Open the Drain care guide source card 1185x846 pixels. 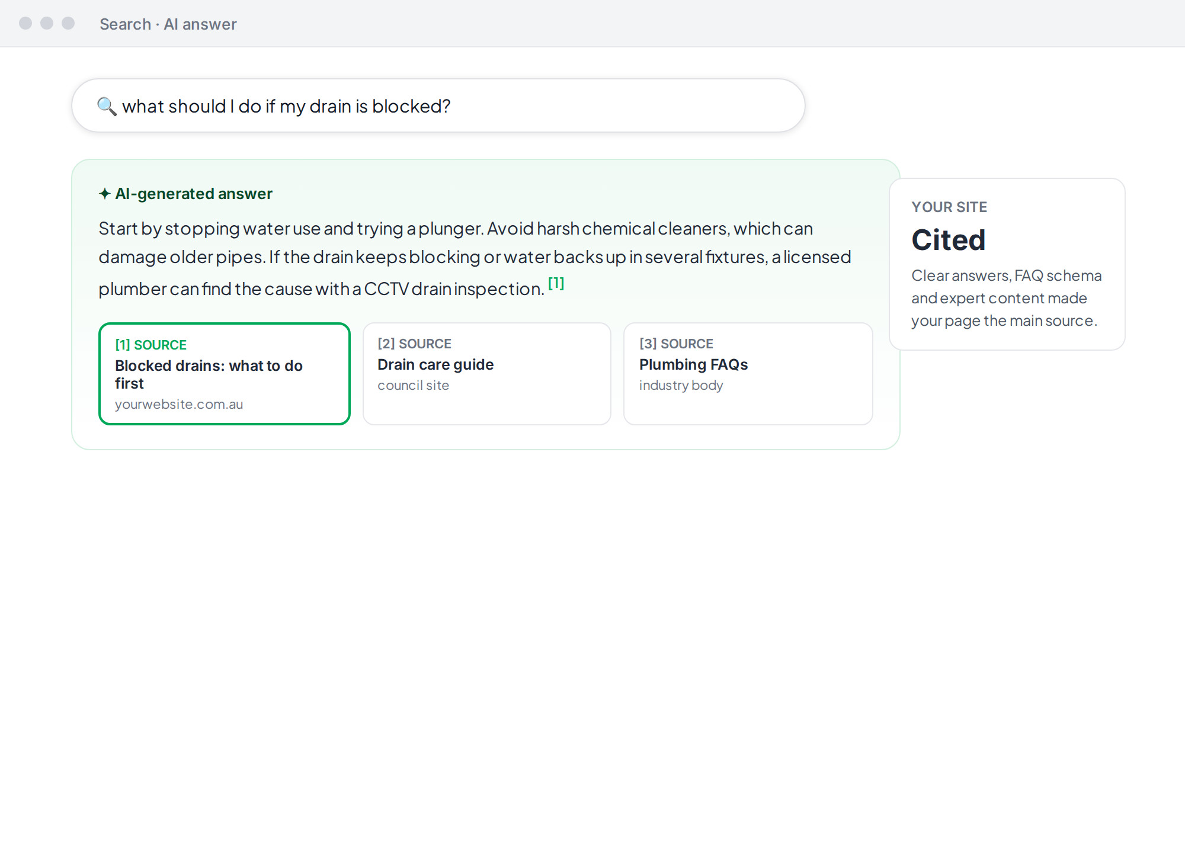[486, 374]
